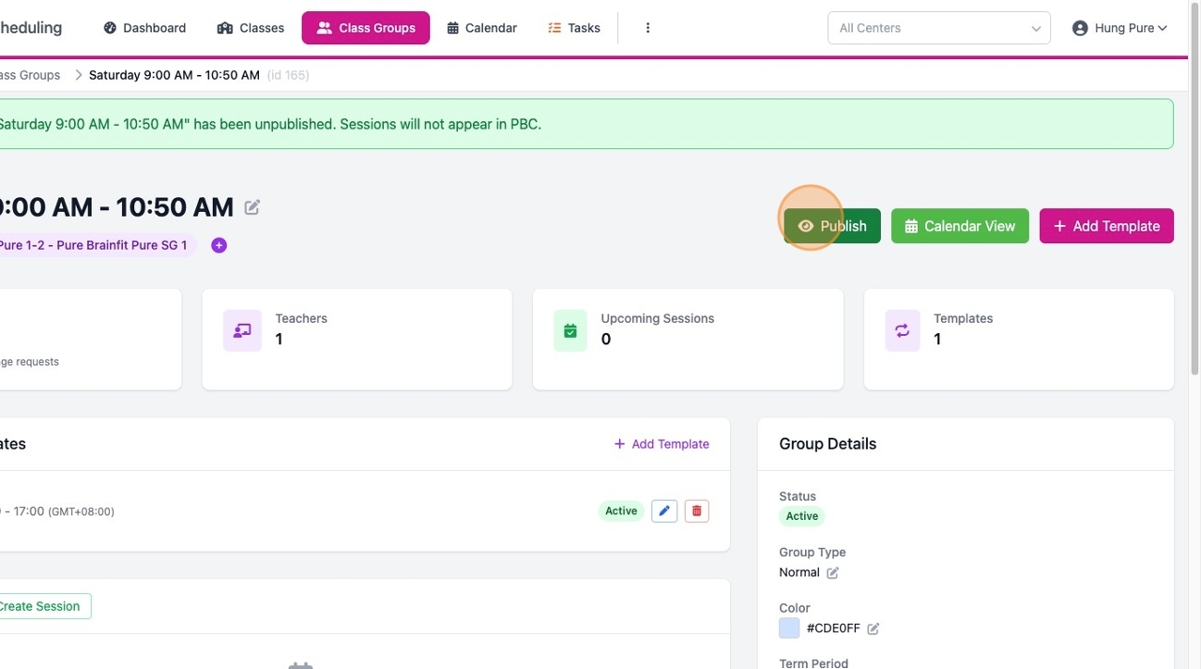The image size is (1201, 669).
Task: Open the three-dot more options menu
Action: [647, 28]
